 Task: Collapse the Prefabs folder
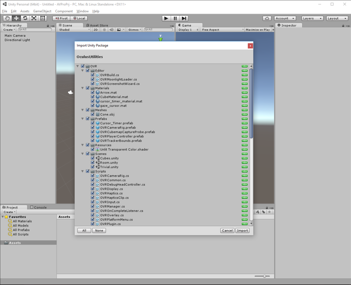pos(82,119)
